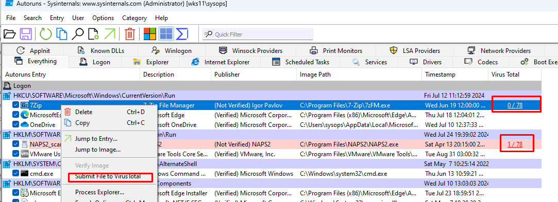
Task: Uncheck the Microsoft Edge Installer entry checkbox
Action: [x=15, y=193]
